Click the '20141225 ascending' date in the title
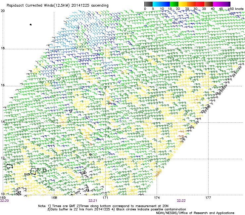 tap(90, 6)
